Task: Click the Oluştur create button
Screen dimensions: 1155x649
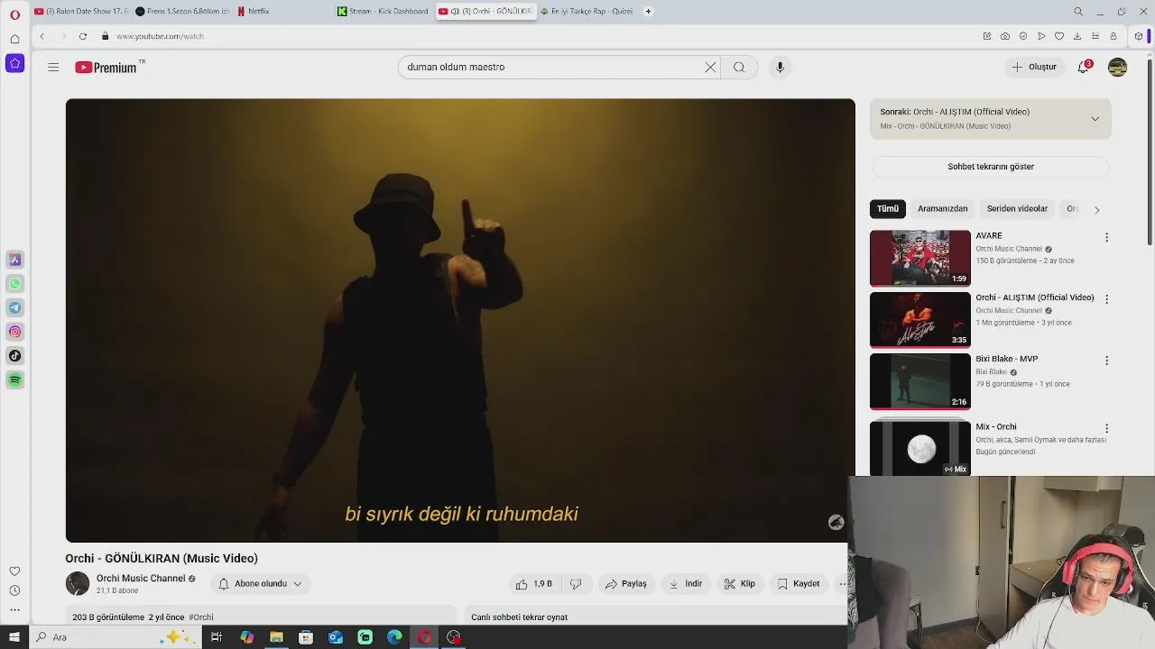Action: 1033,67
